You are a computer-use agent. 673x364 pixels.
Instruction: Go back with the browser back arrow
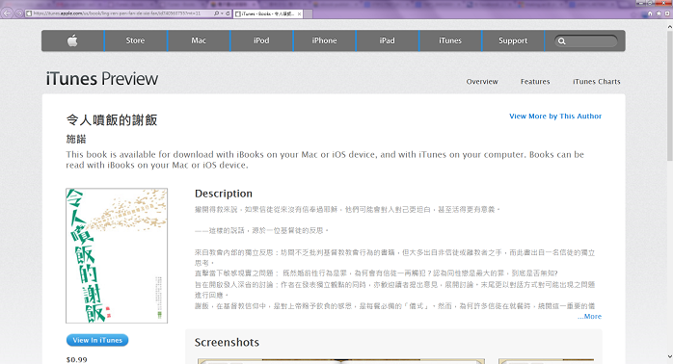tap(7, 13)
